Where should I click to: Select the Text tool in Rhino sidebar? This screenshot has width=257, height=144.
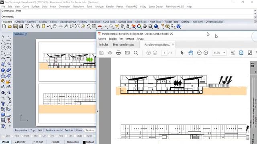coord(3,104)
